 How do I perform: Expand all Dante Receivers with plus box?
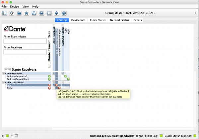coord(6,70)
